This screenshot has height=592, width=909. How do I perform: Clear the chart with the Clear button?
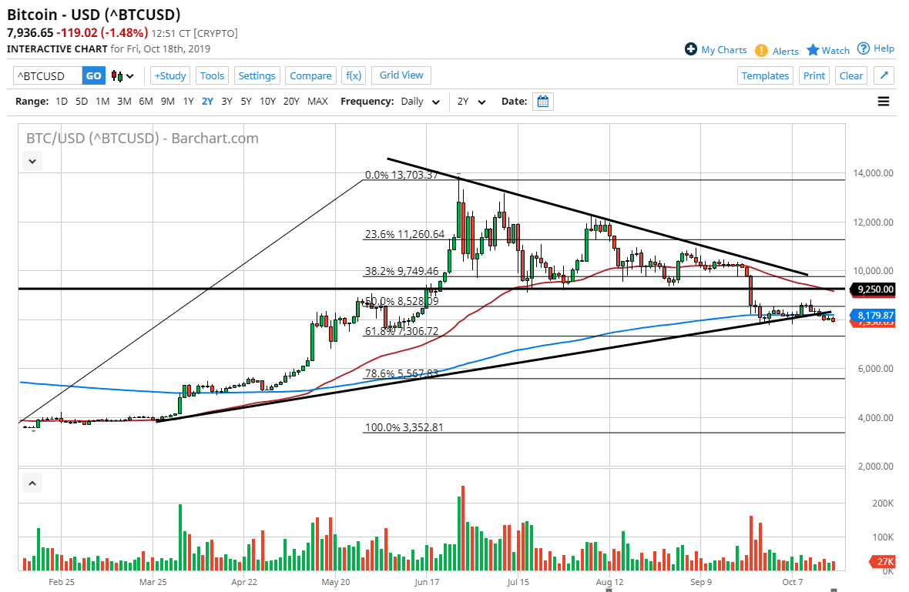(850, 75)
